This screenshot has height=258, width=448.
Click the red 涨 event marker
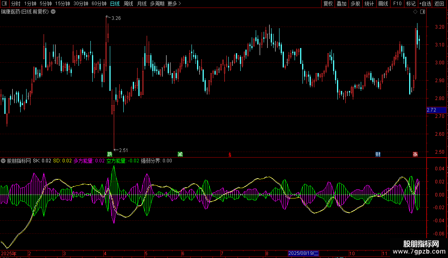point(415,154)
